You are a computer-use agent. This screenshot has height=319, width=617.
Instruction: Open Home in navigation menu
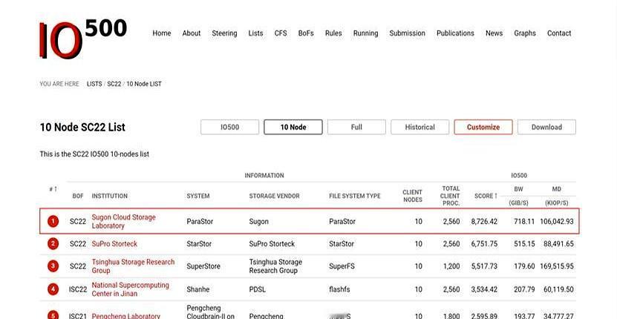click(x=162, y=33)
